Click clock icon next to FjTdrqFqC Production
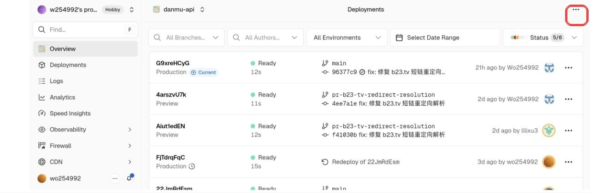The width and height of the screenshot is (590, 193). [x=192, y=166]
